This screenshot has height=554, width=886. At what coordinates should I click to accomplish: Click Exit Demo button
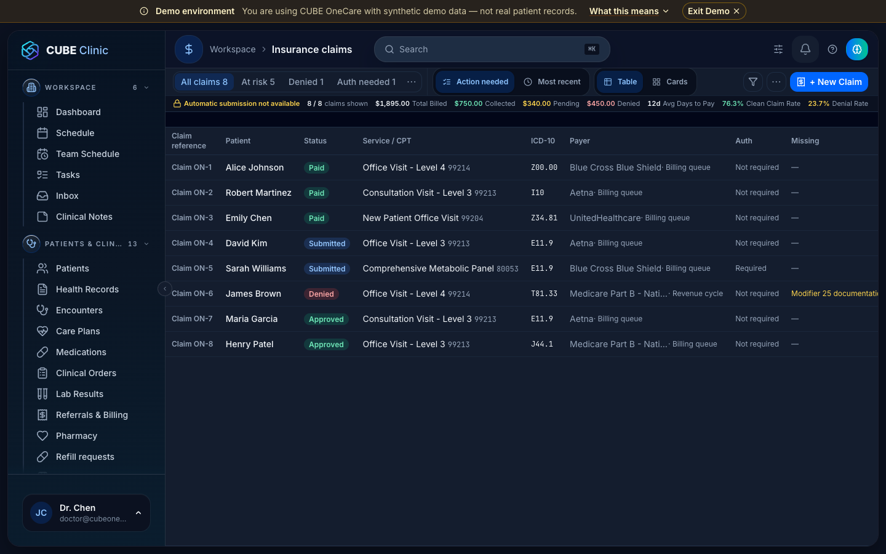(x=714, y=11)
